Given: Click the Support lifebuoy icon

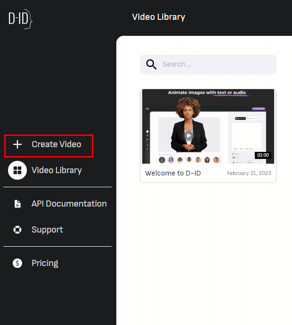Looking at the screenshot, I should pyautogui.click(x=17, y=230).
